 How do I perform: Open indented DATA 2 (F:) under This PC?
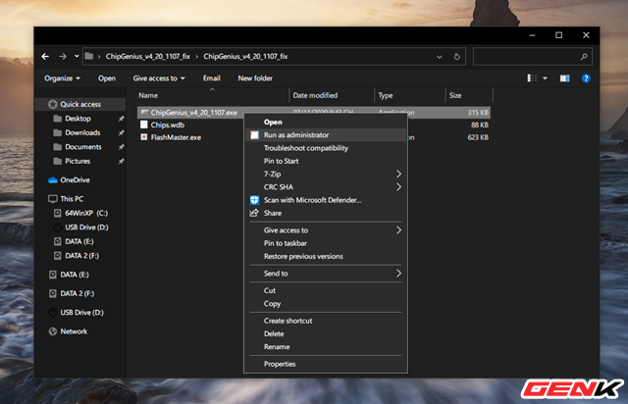[81, 256]
